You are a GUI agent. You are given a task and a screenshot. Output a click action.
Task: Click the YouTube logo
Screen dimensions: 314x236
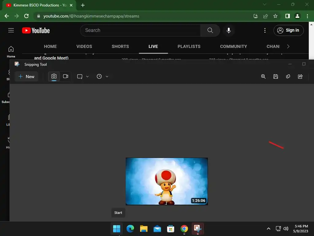36,30
